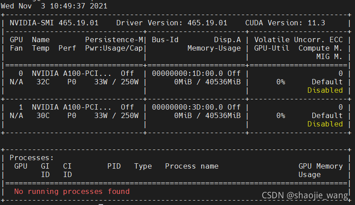This screenshot has height=205, width=355.
Task: Click the yellow Disabled MIG status for GPU 1
Action: click(325, 124)
